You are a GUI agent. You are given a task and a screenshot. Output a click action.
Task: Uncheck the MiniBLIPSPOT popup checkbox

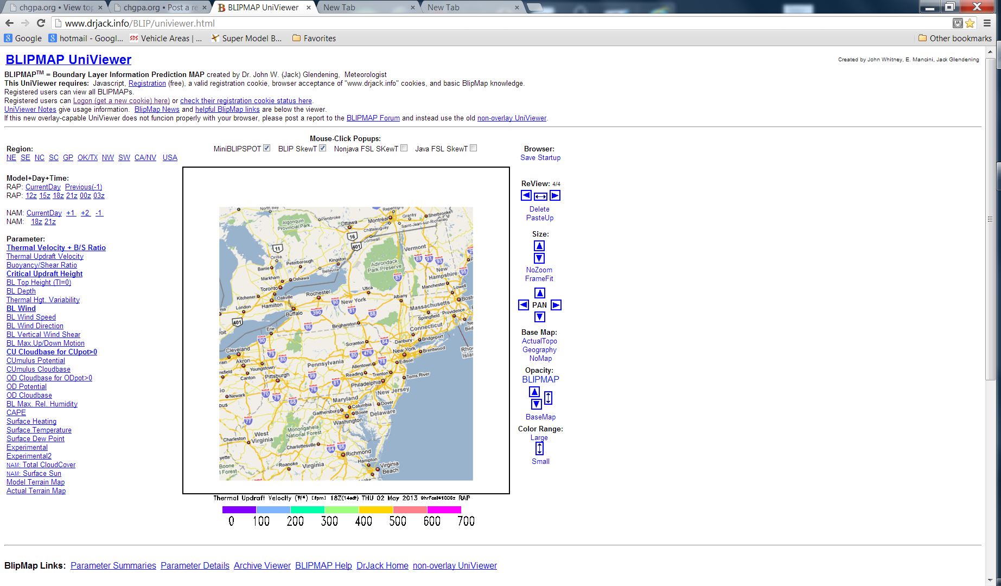coord(266,148)
